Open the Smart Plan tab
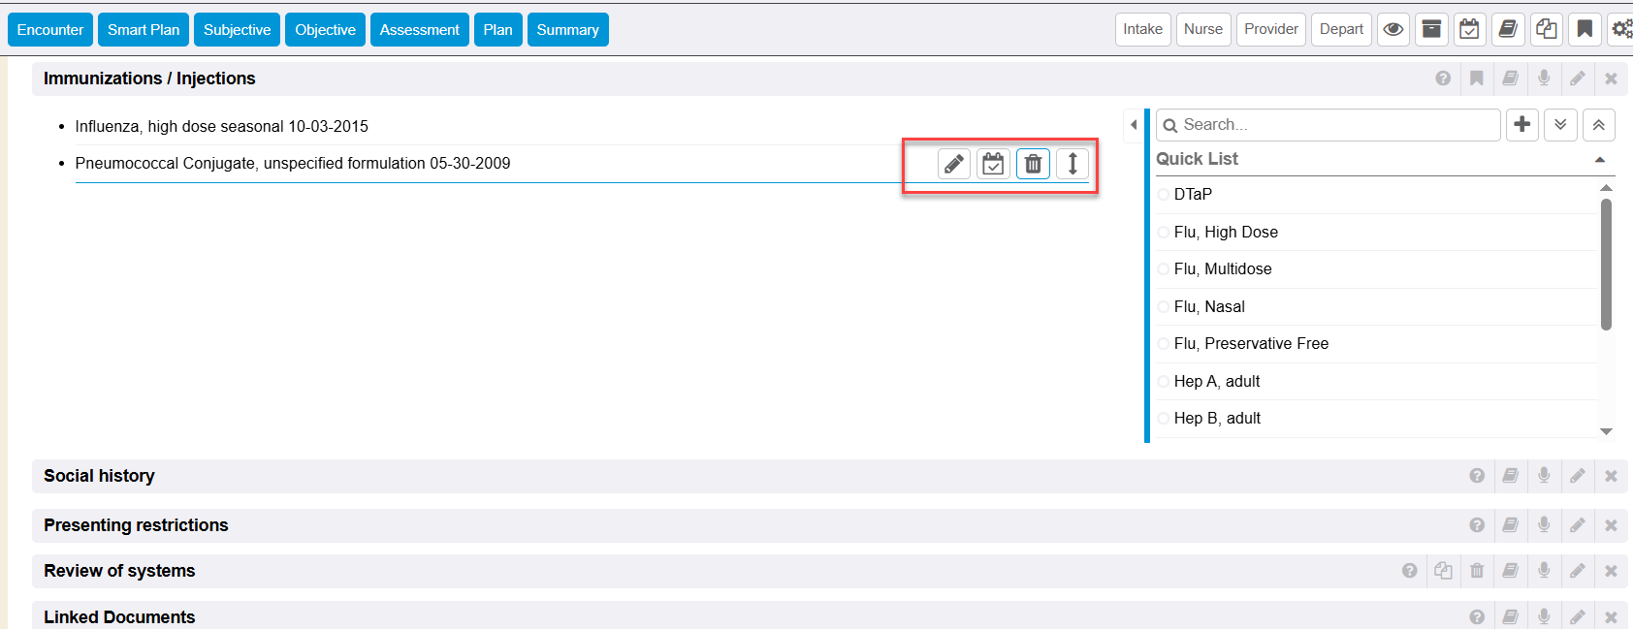This screenshot has width=1633, height=629. (144, 30)
